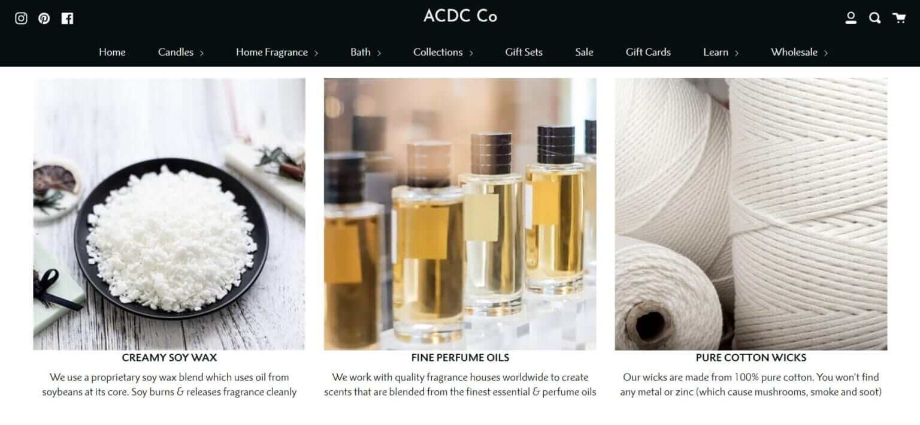The height and width of the screenshot is (425, 920).
Task: Expand the Candles menu dropdown
Action: 181,52
